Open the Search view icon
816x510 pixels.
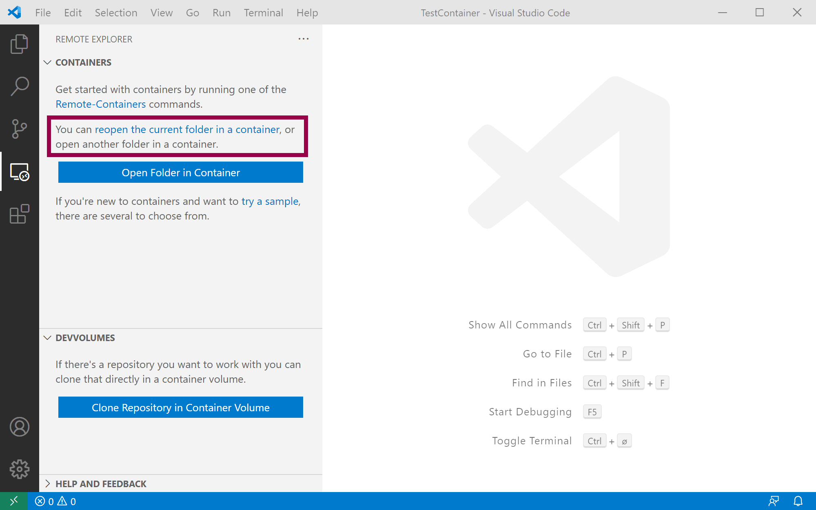19,86
